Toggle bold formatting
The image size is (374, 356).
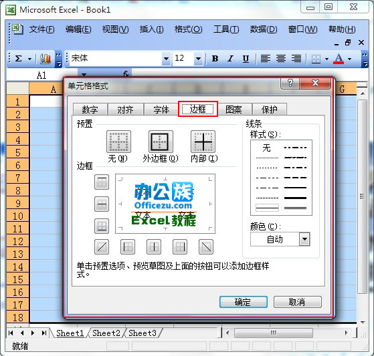[215, 58]
